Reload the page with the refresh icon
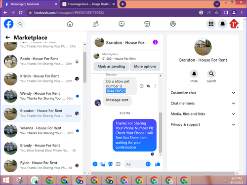Screen dimensions: 247x185 pos(21,12)
